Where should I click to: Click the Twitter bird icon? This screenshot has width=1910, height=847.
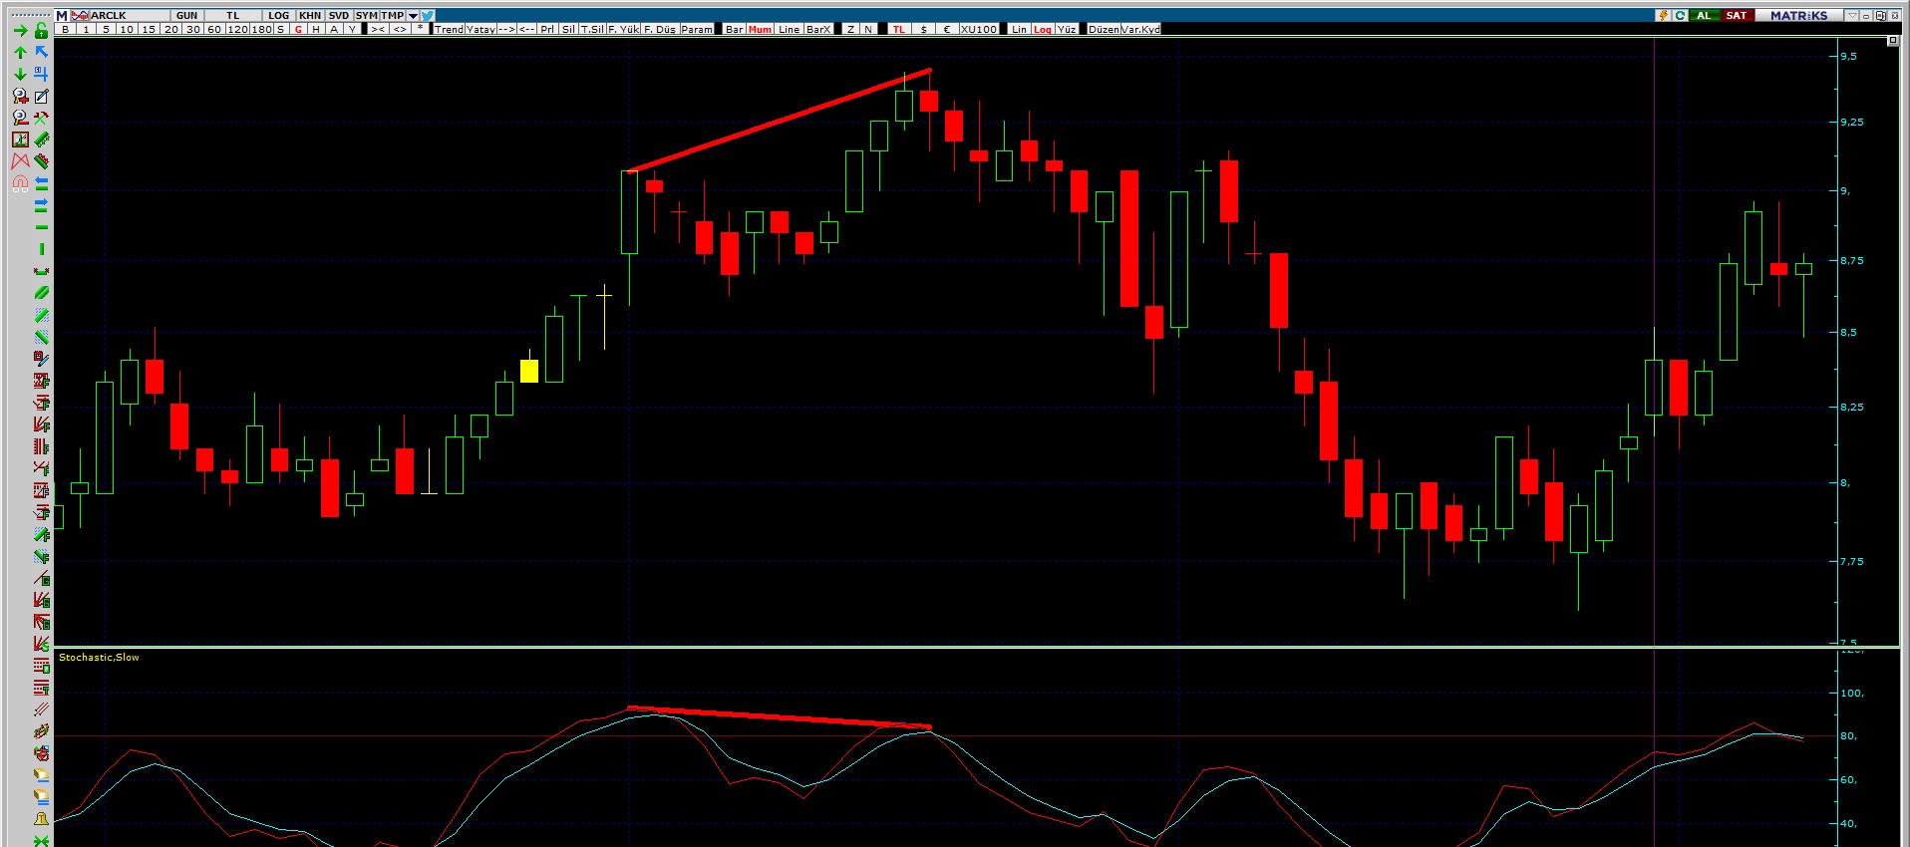click(x=427, y=15)
